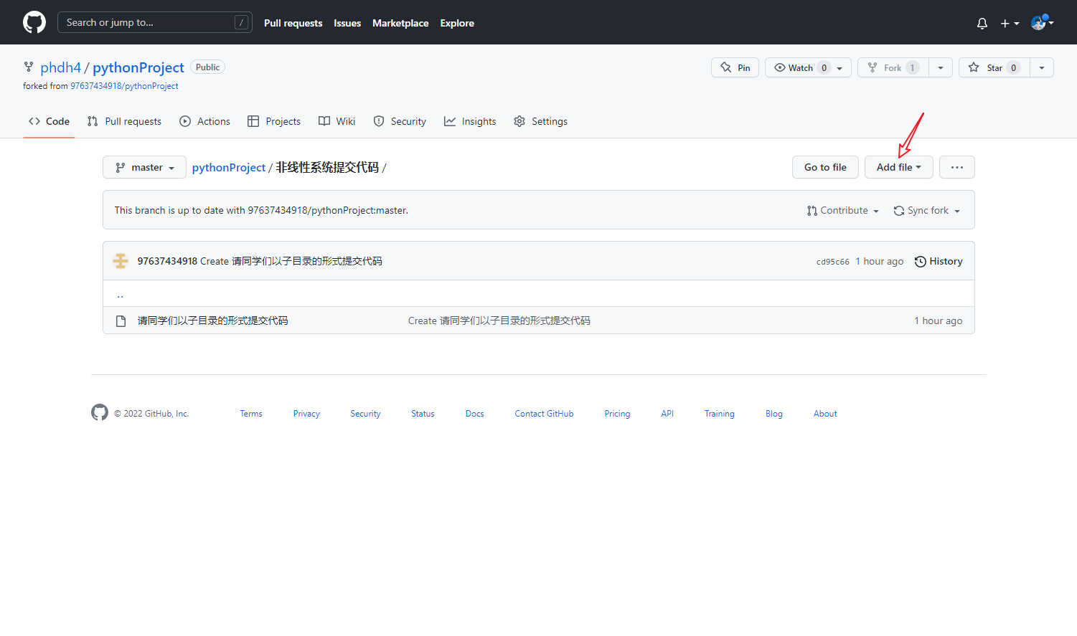1077x636 pixels.
Task: Open the master branch selector
Action: (x=144, y=167)
